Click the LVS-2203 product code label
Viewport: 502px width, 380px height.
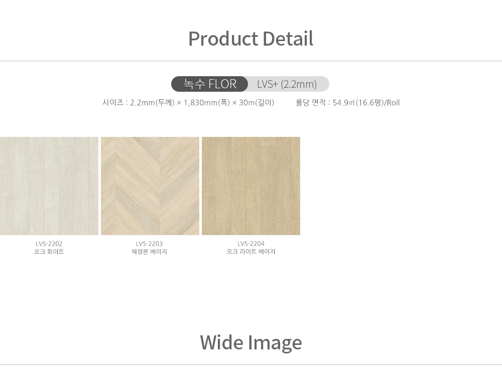coord(149,244)
